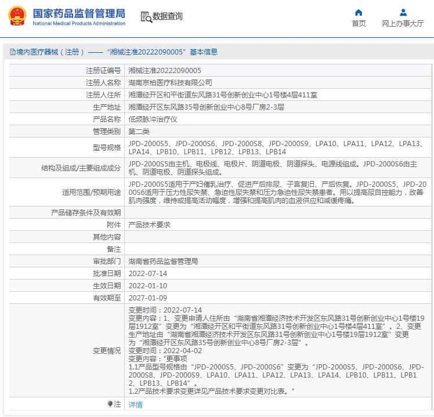Screen dimensions: 434x417
Task: Select approval department 湖南省药品监督管理局
Action: click(163, 261)
